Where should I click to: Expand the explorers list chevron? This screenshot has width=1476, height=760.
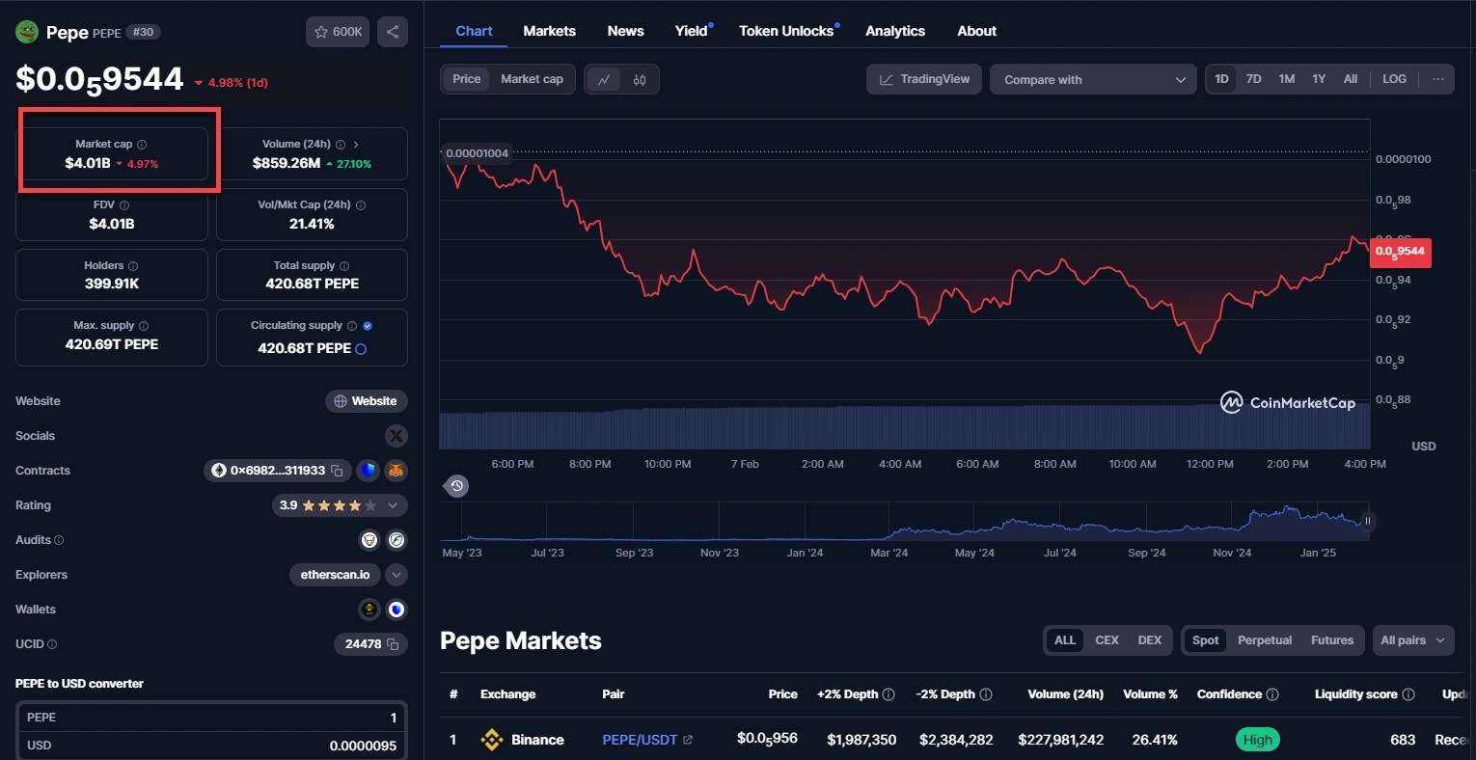(396, 575)
